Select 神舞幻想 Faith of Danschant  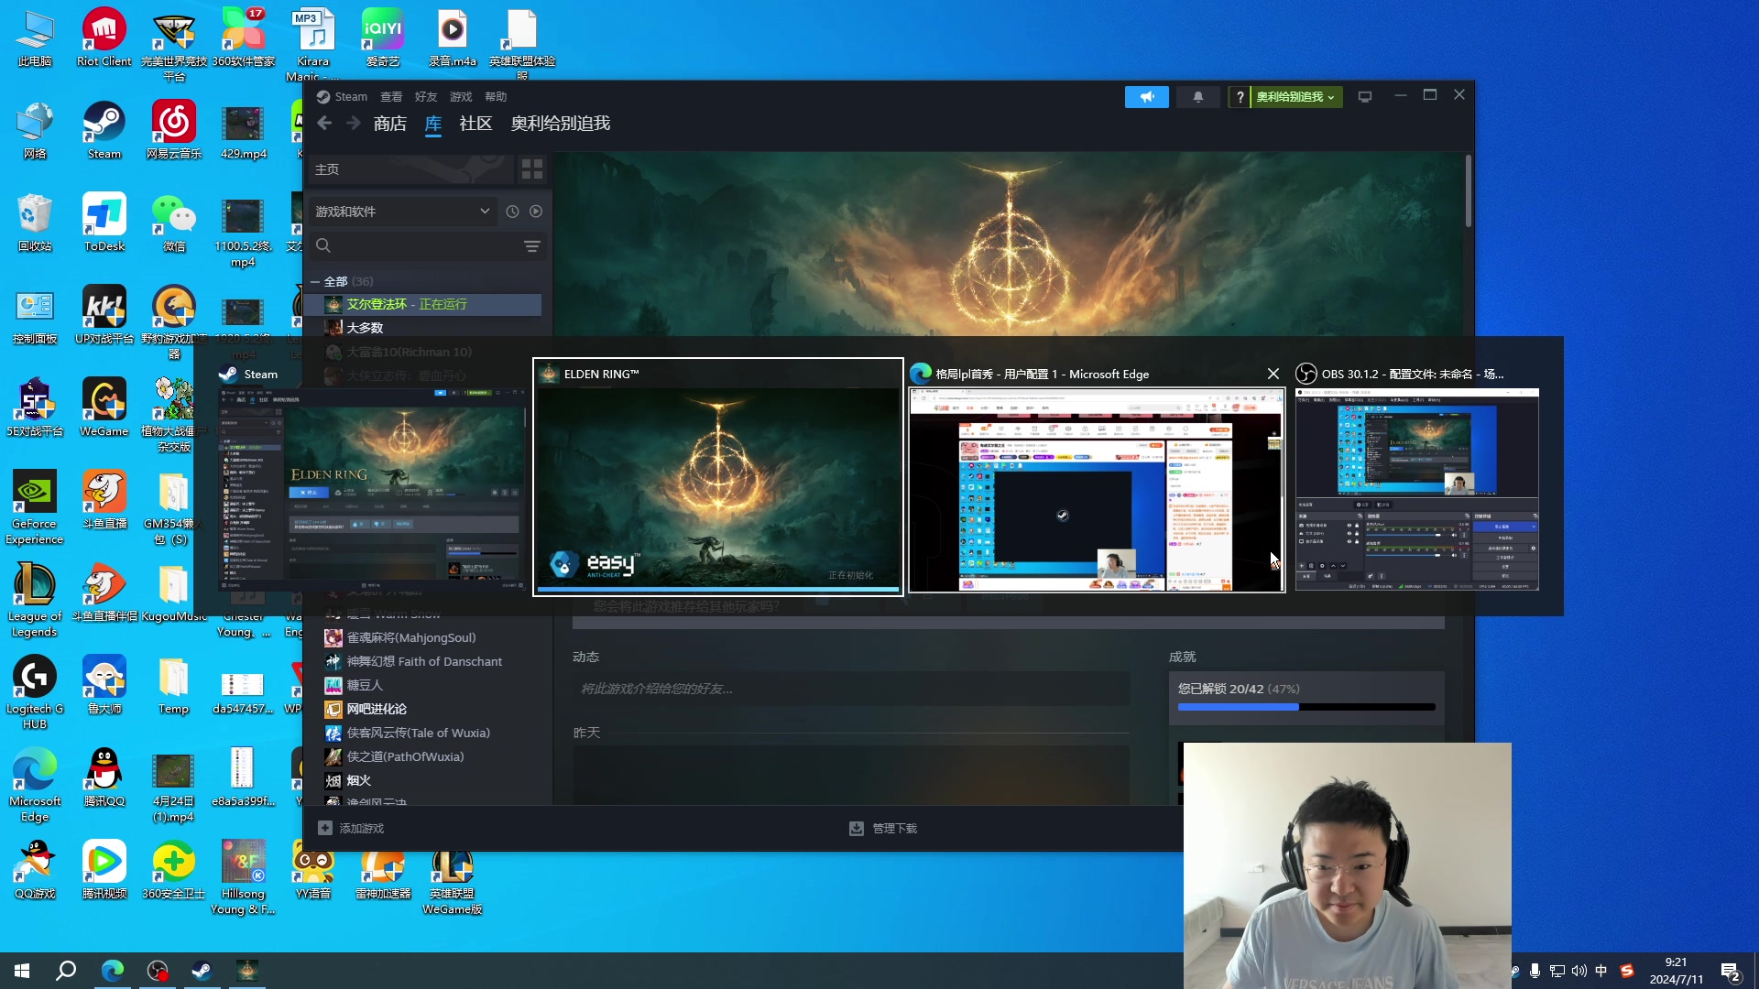click(x=425, y=662)
